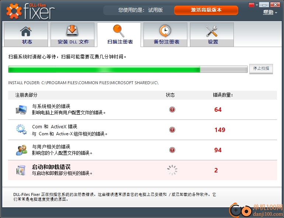The width and height of the screenshot is (284, 218).
Task: Click the magnifying glass icon for 扫描注册表
Action: pos(119,31)
